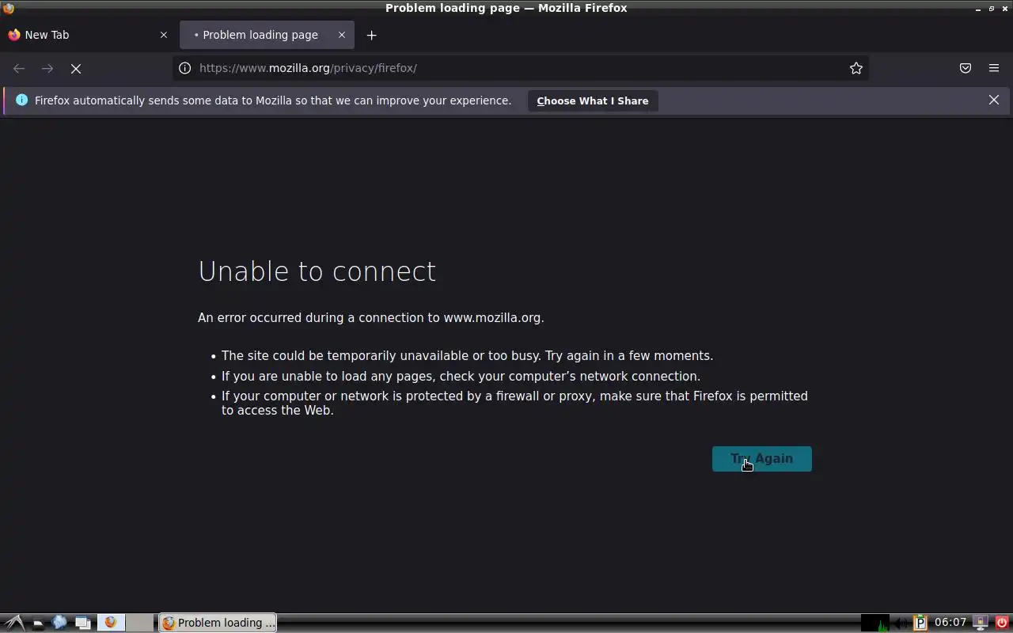Click the 'check your computer's network connection' bullet
Screen dimensions: 1013x633
[x=461, y=377]
